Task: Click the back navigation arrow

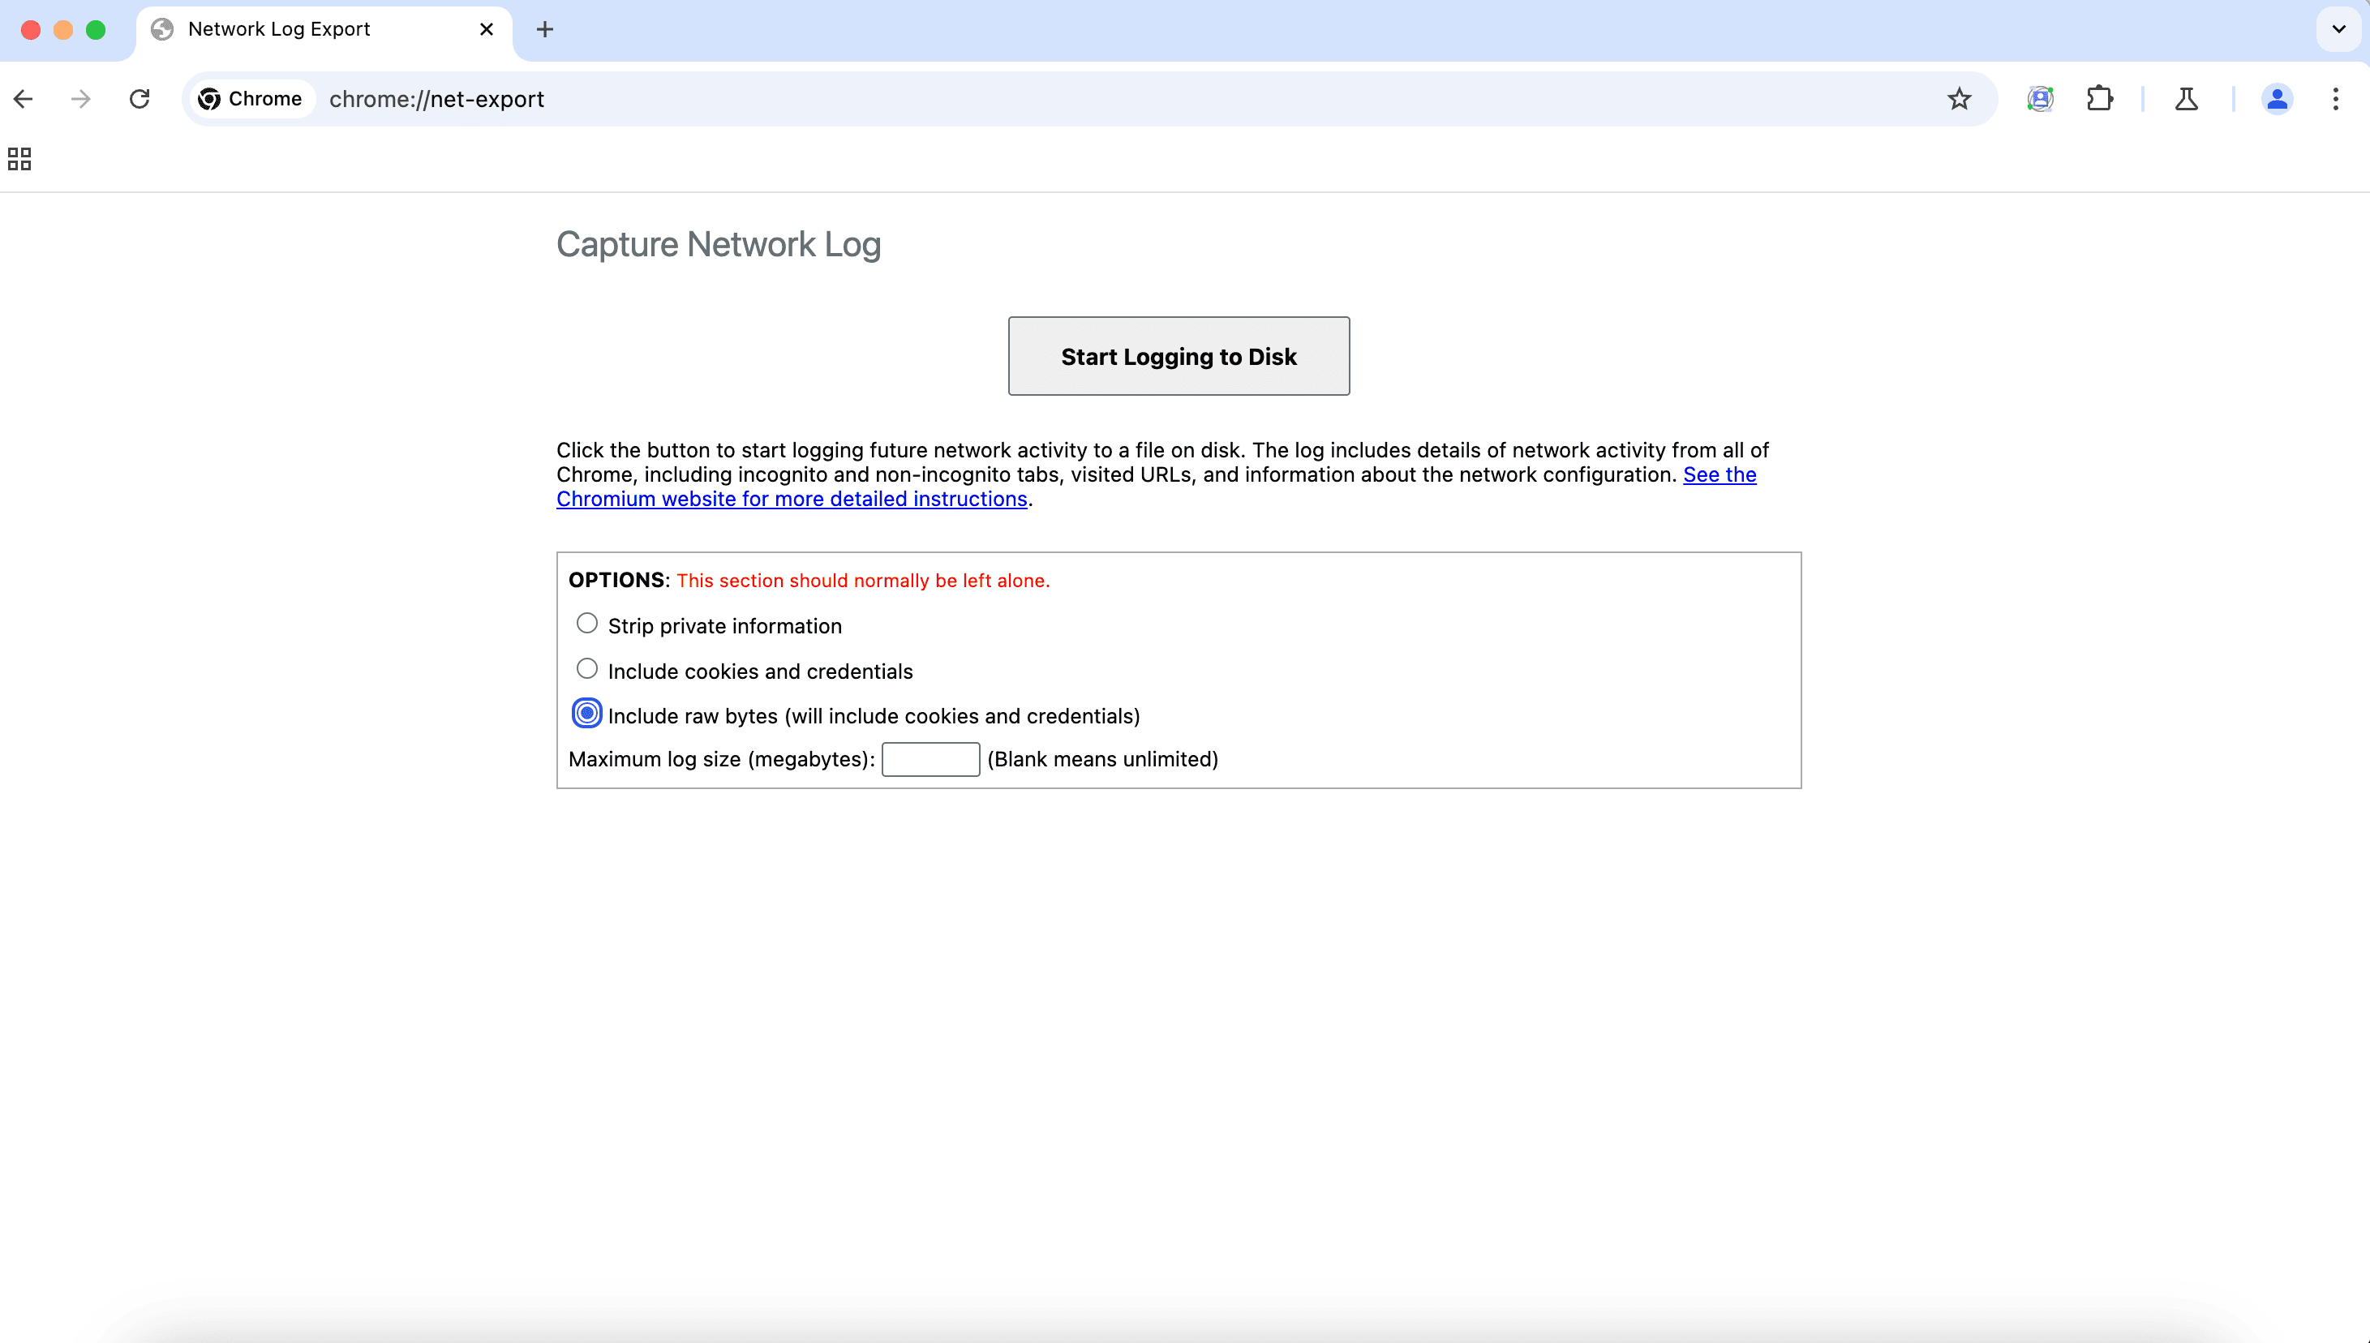Action: 23,99
